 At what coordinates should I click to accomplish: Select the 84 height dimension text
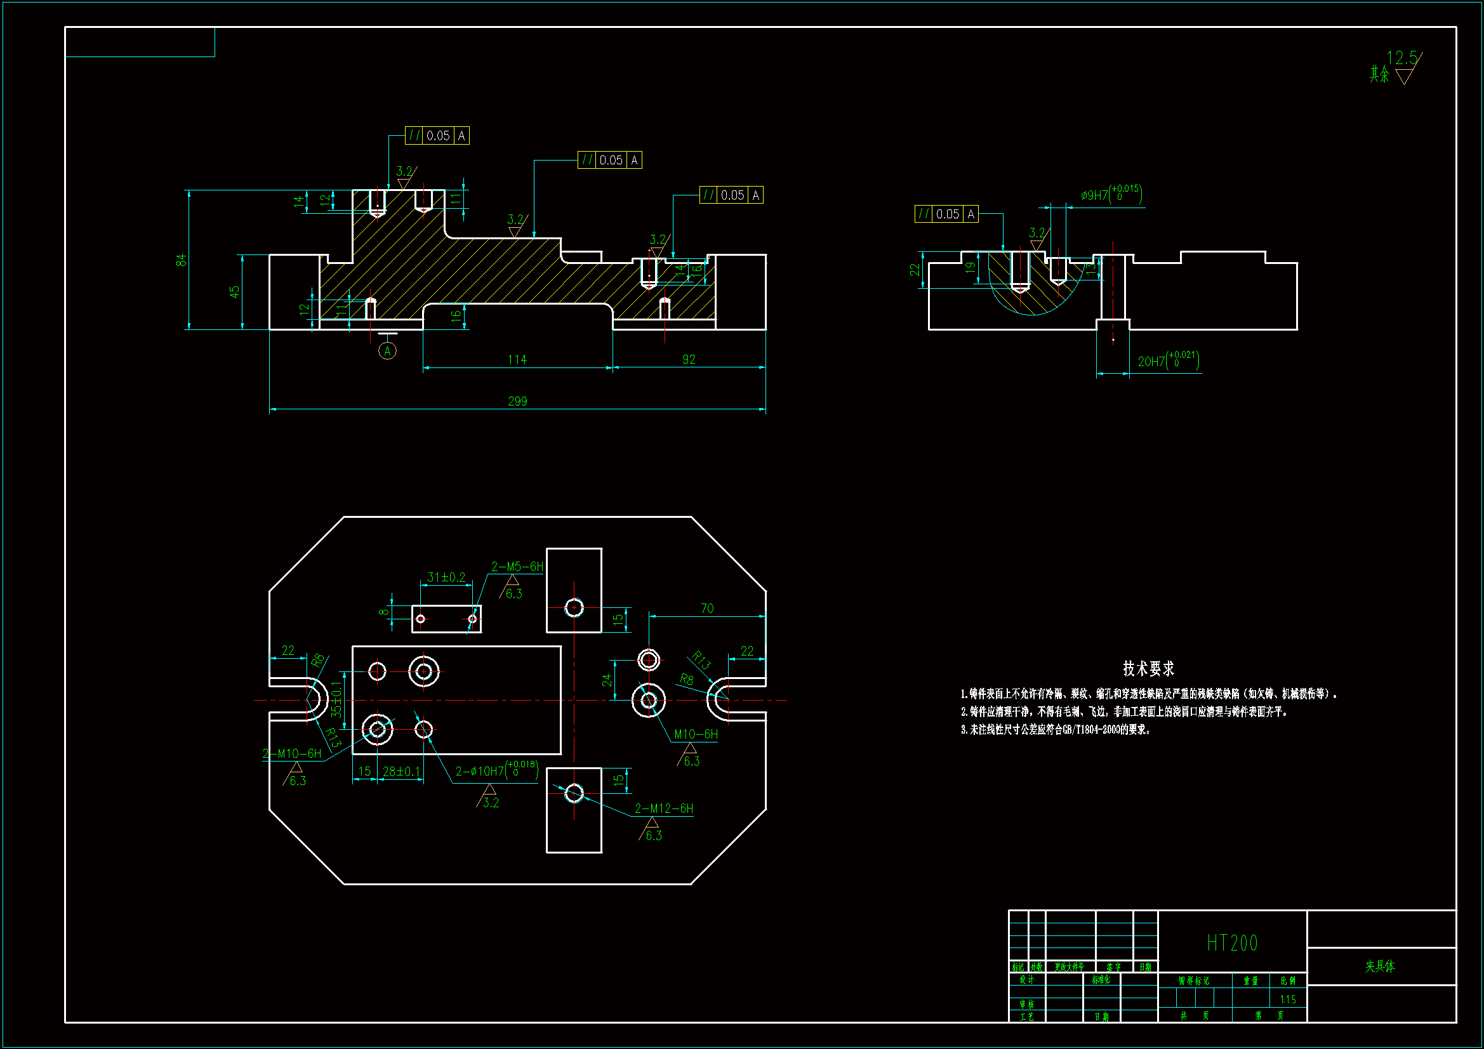click(x=181, y=260)
